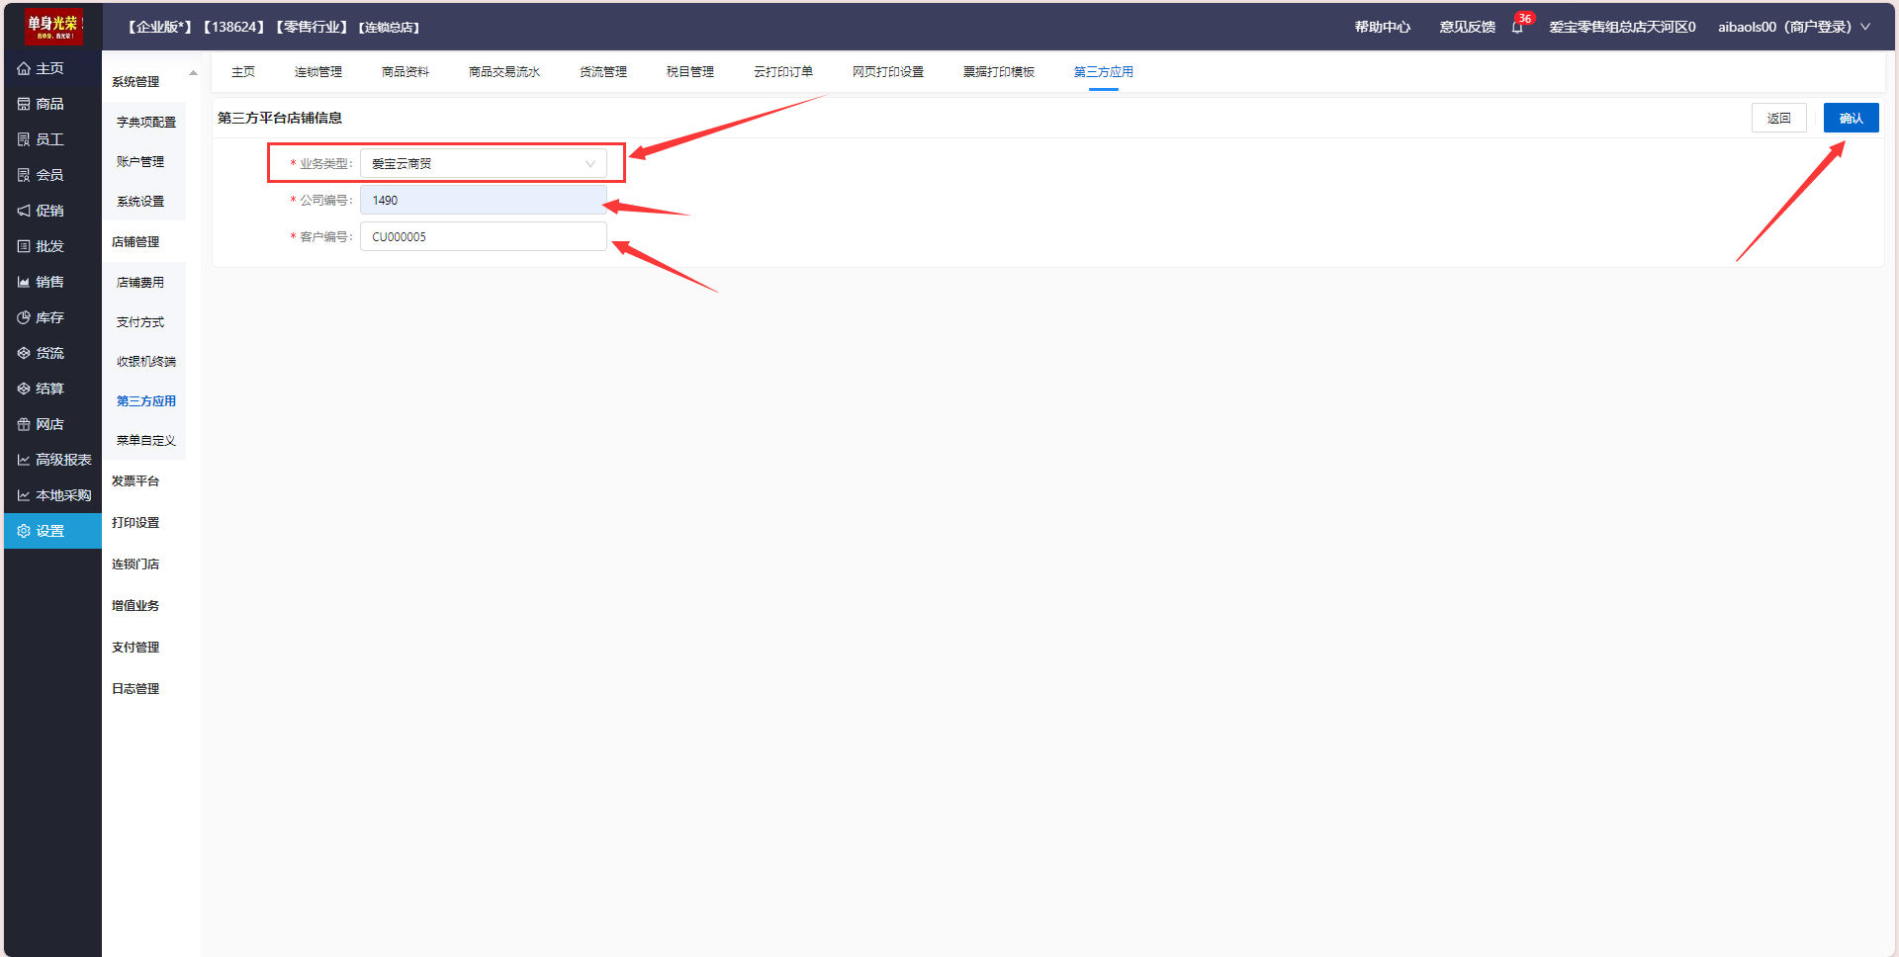Switch to the 连锁管理 tab
The width and height of the screenshot is (1899, 957).
(318, 72)
